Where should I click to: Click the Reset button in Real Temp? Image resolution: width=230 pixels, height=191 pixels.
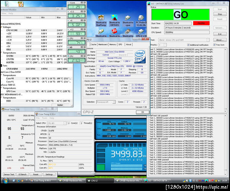pos(36,175)
